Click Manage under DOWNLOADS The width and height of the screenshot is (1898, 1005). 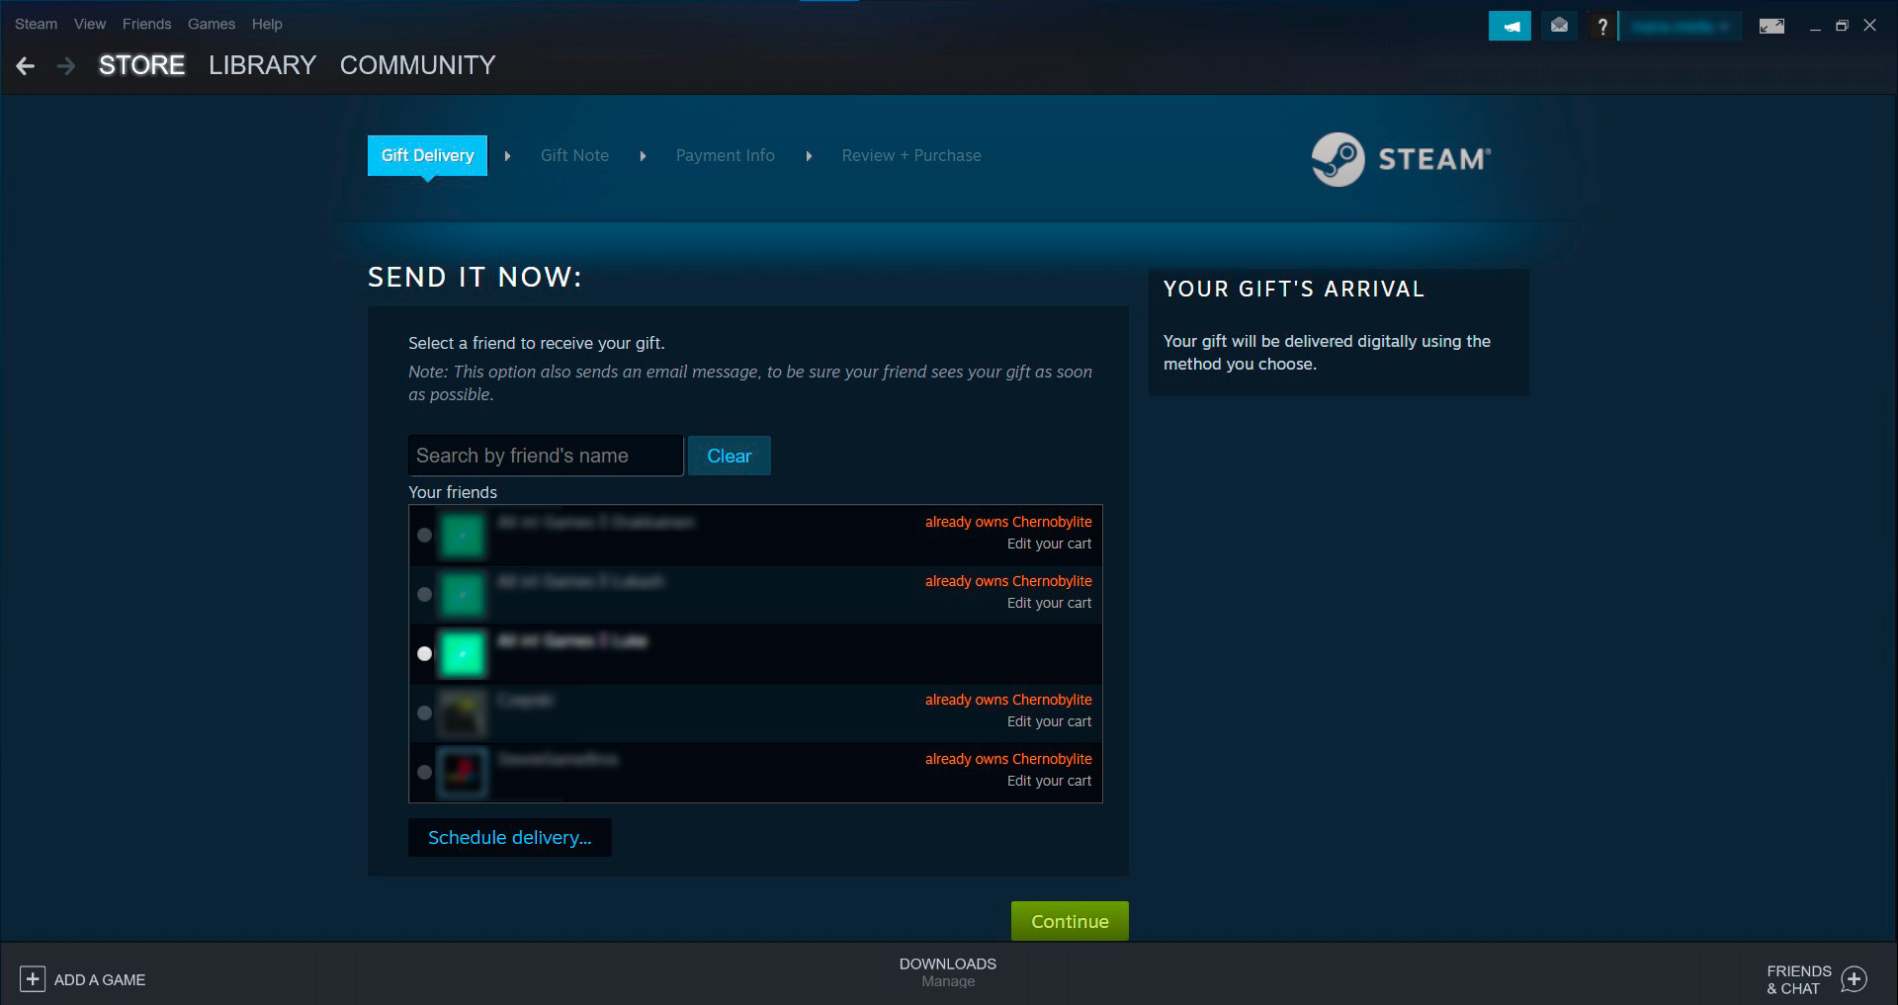tap(947, 981)
